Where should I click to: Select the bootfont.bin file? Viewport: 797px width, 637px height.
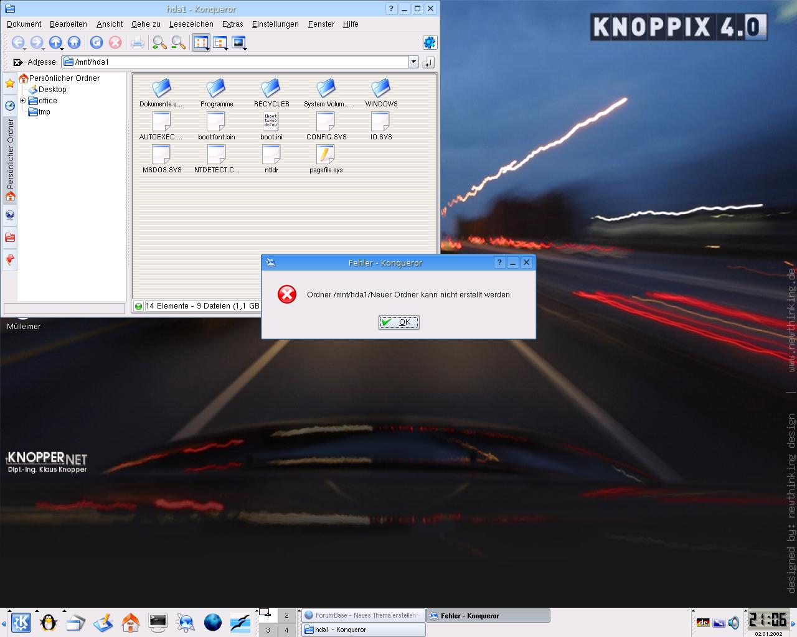tap(217, 126)
